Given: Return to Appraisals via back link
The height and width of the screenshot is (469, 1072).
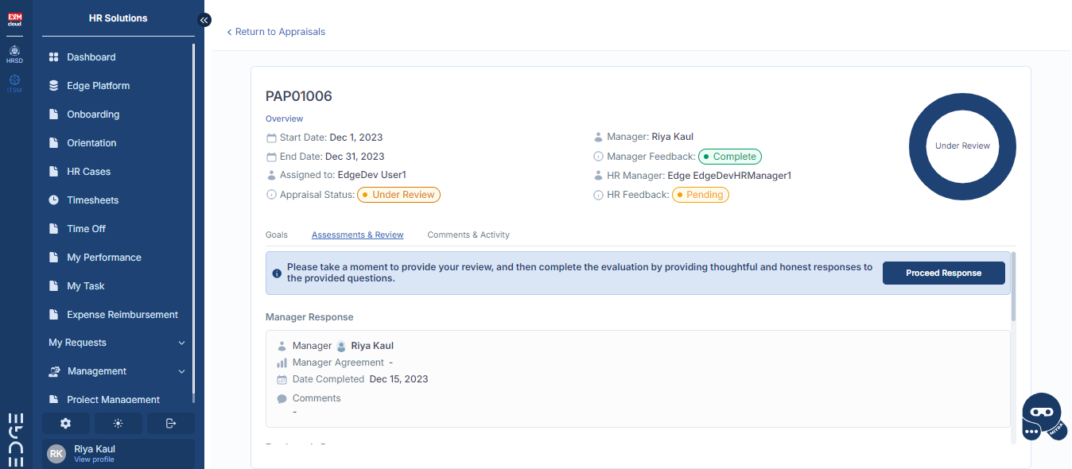Looking at the screenshot, I should [x=276, y=32].
